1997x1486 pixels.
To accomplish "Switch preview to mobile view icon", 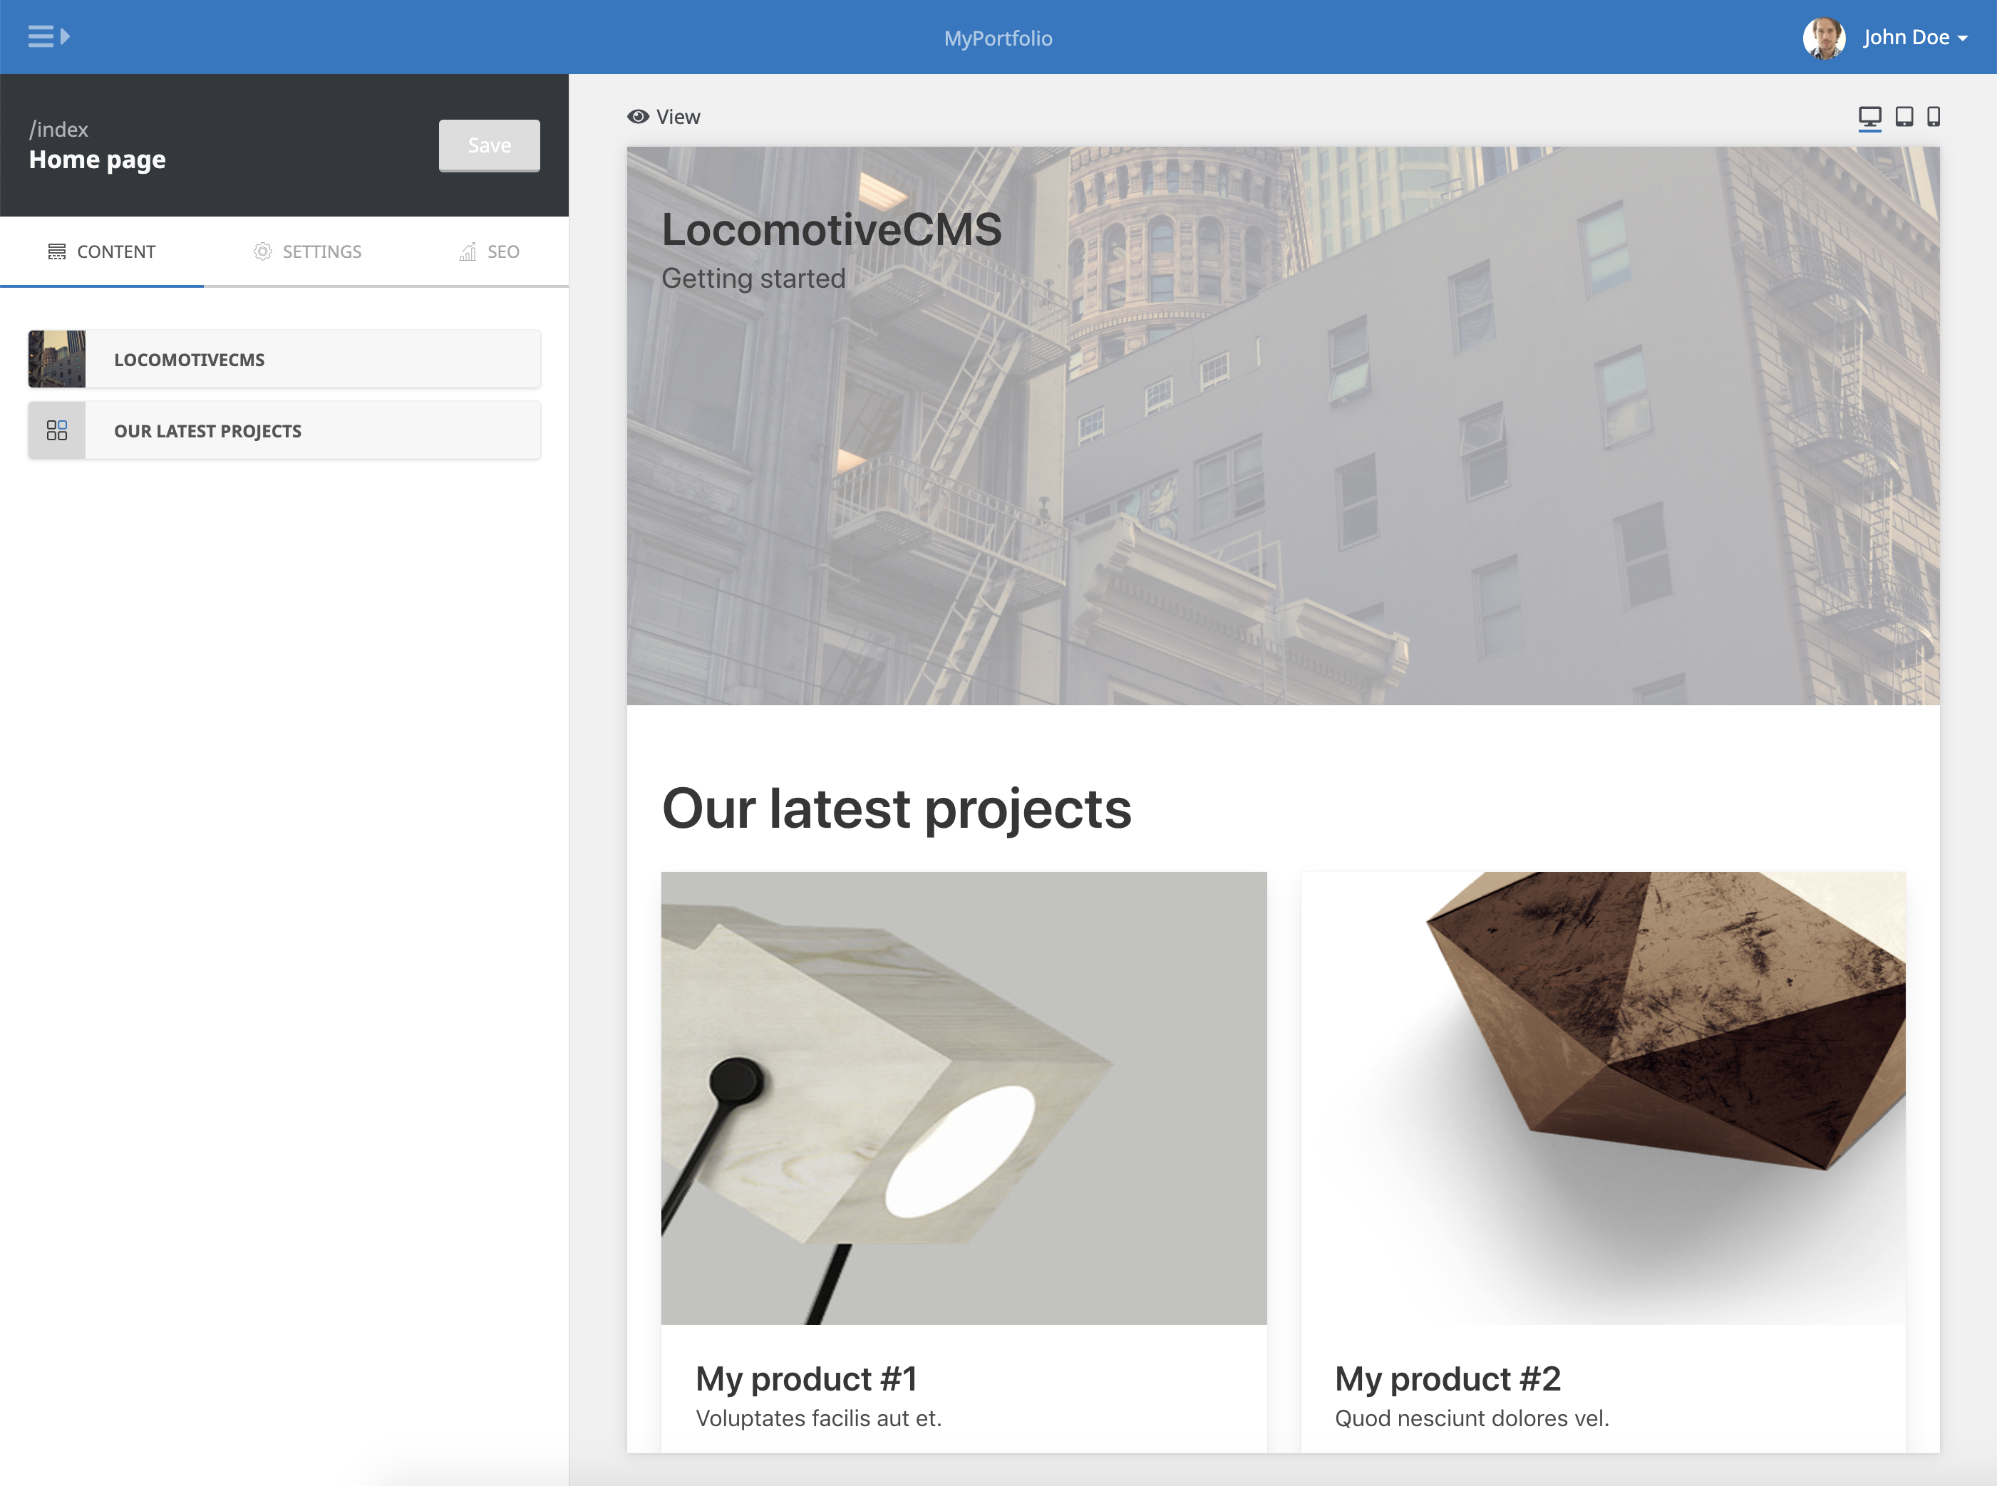I will (1933, 117).
